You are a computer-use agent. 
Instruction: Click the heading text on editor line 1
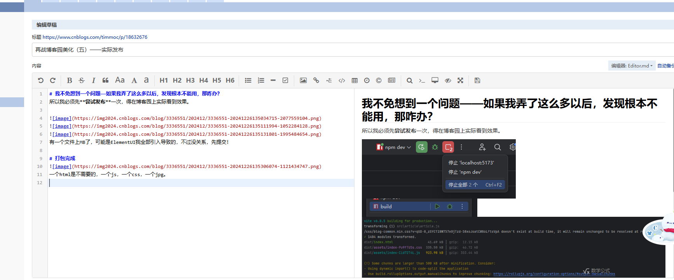coord(134,93)
